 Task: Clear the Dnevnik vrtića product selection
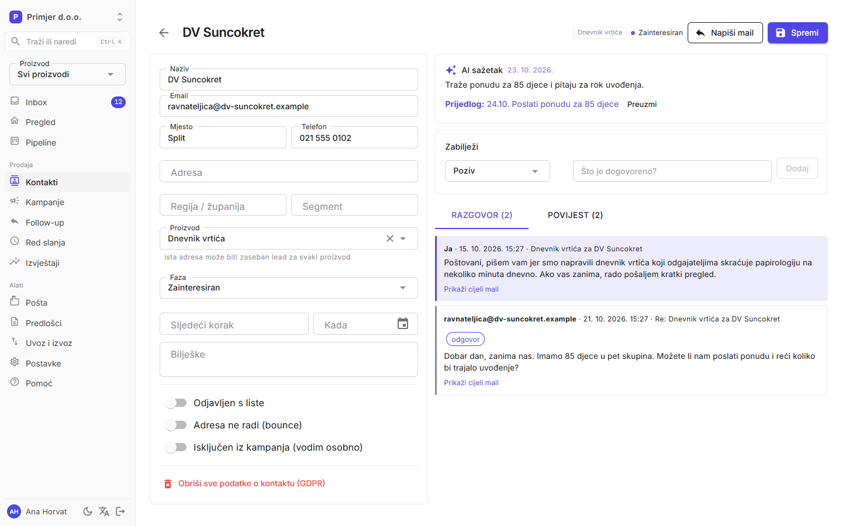click(x=390, y=238)
